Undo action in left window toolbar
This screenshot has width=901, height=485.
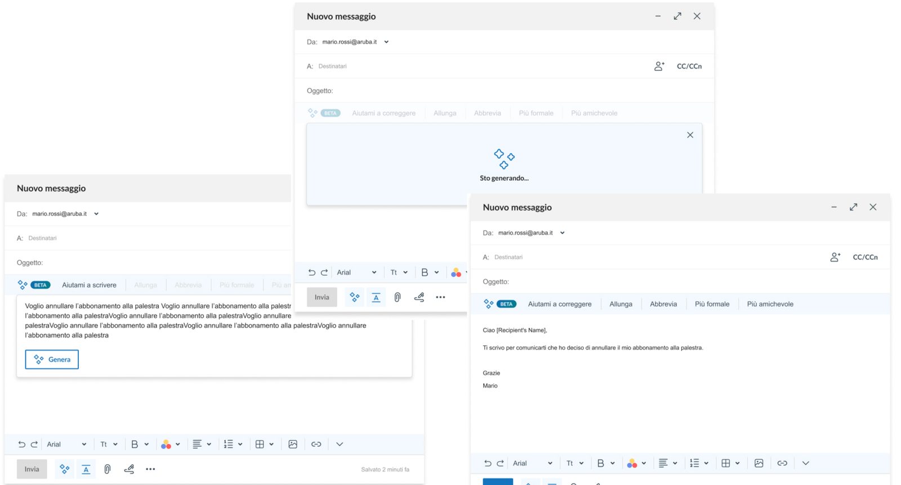21,444
